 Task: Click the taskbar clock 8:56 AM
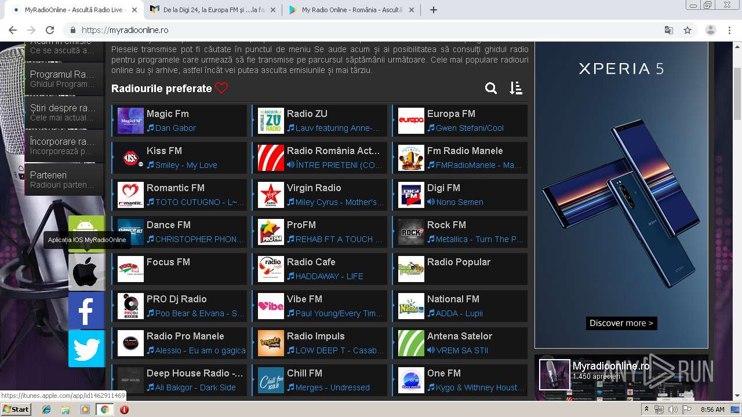click(x=712, y=409)
